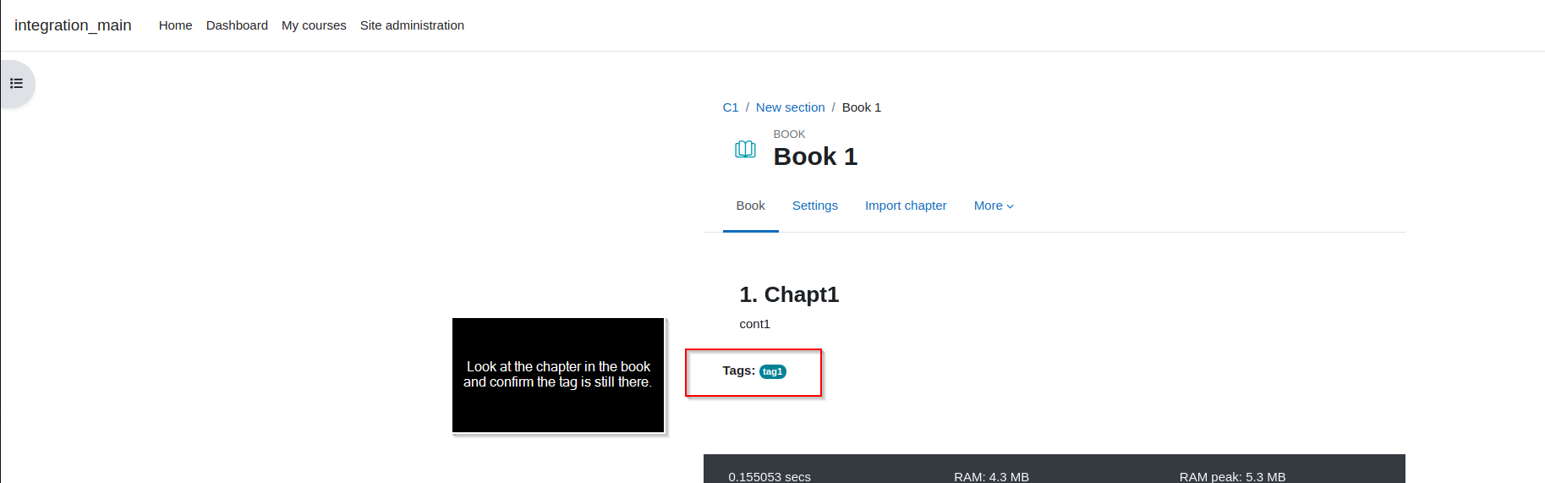
Task: Open My courses in the top navigation
Action: tap(314, 25)
